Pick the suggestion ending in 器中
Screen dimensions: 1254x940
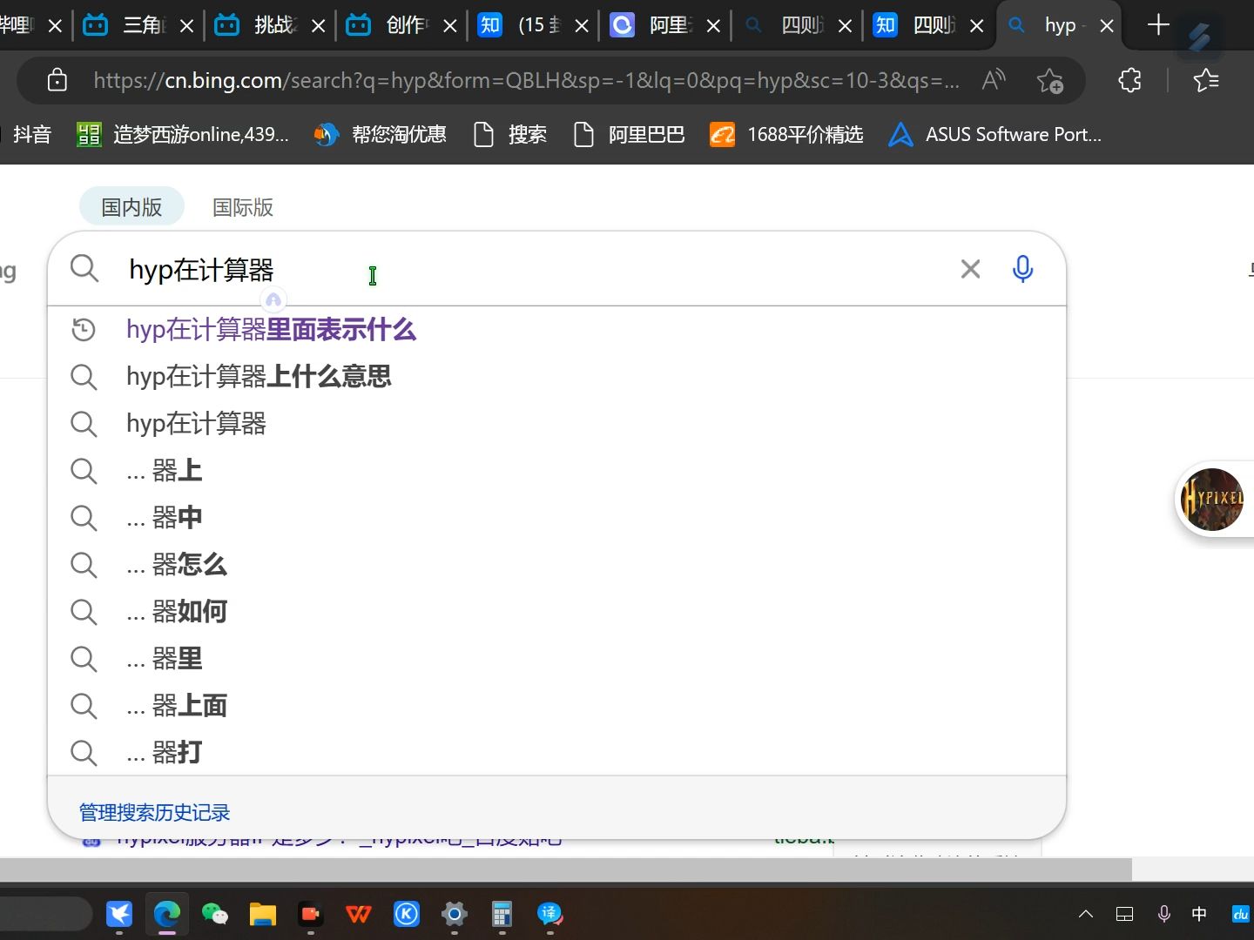coord(165,518)
